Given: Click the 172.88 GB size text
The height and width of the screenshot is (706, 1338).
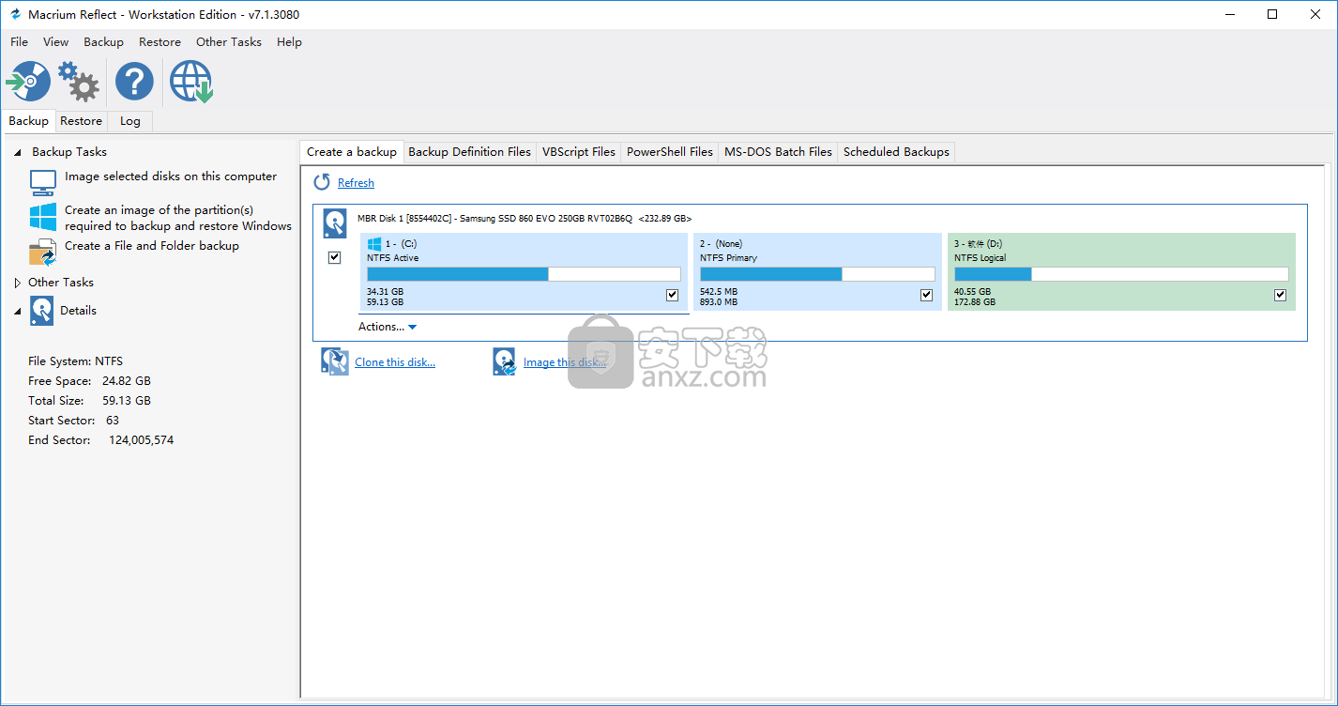Looking at the screenshot, I should tap(975, 302).
